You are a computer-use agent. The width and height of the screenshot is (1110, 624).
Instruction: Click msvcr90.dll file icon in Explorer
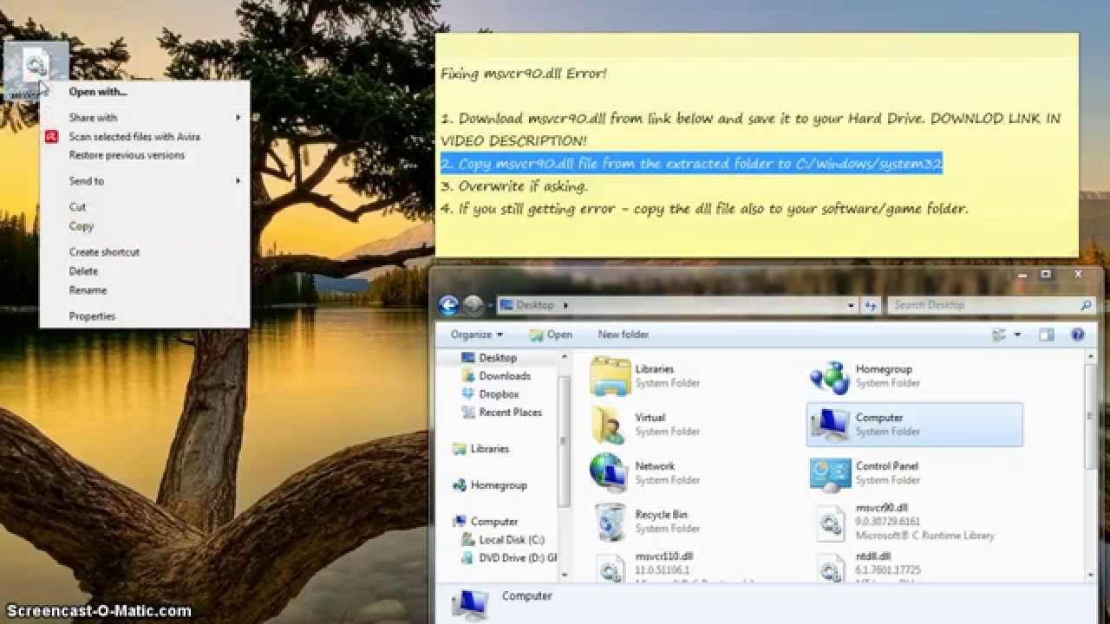pyautogui.click(x=830, y=522)
